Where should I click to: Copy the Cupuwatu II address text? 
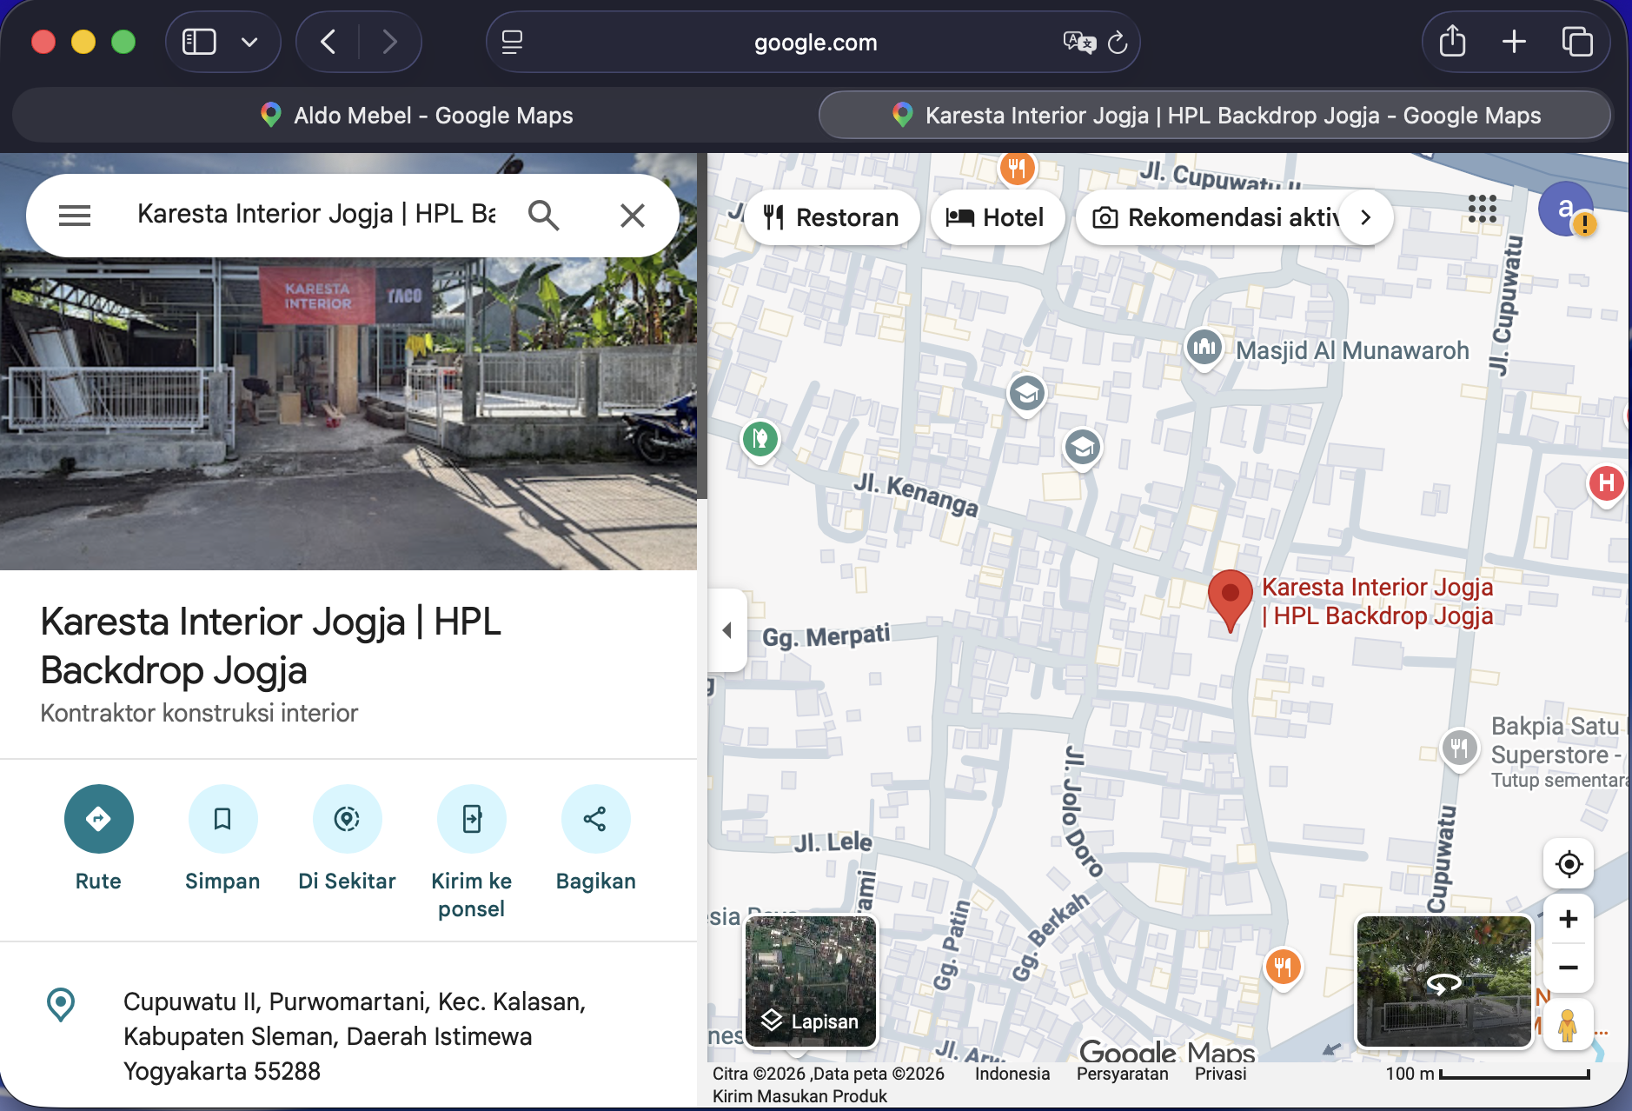point(355,1036)
